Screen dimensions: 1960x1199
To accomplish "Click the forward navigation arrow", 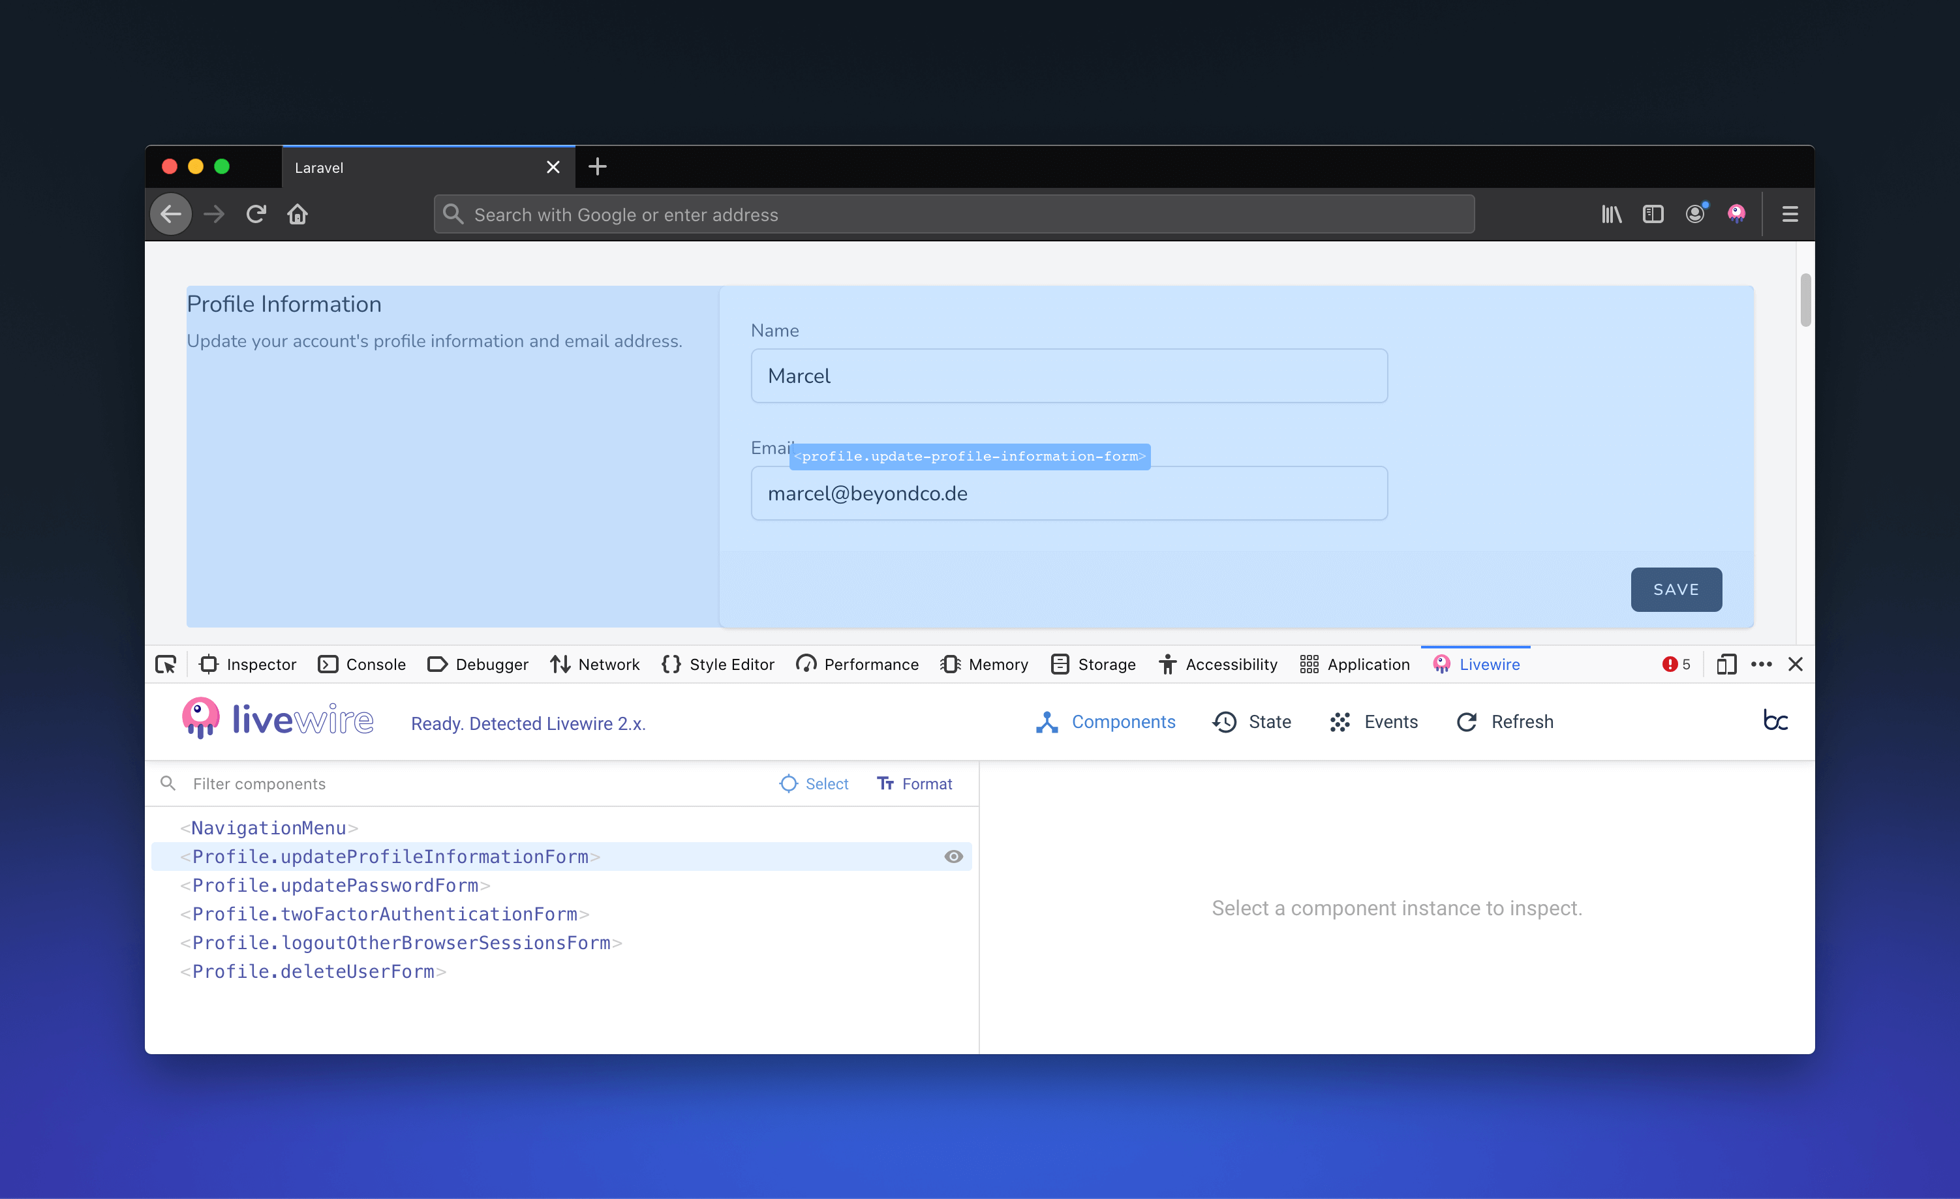I will tap(214, 214).
